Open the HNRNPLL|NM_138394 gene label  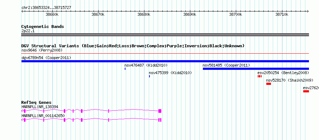click(40, 107)
